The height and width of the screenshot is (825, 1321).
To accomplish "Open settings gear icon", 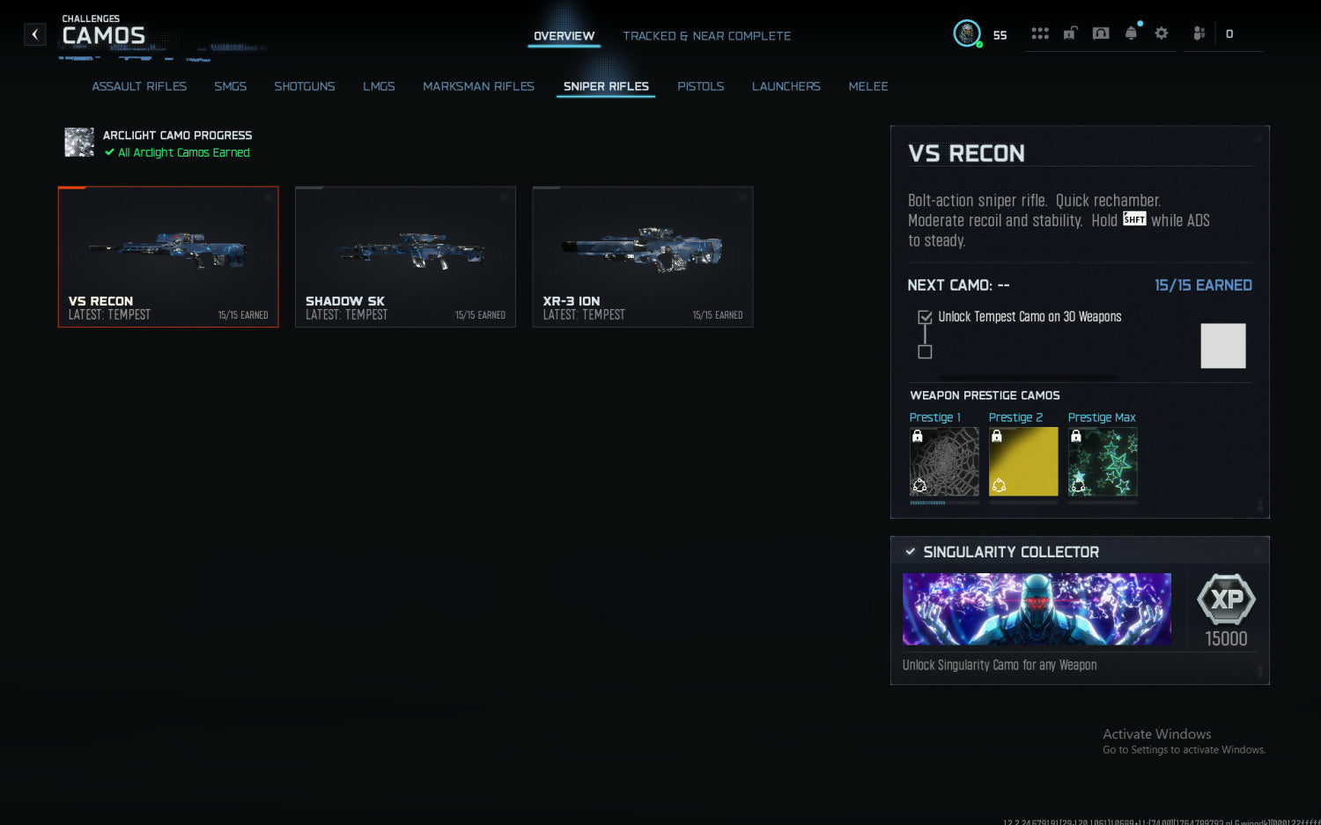I will tap(1162, 33).
